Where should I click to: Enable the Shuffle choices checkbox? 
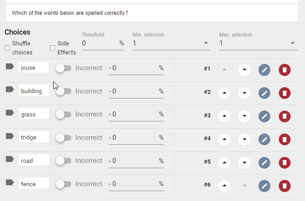7,48
